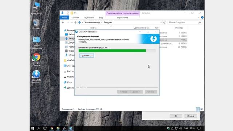Click Этот компьютер in the address breadcrumb

92,23
